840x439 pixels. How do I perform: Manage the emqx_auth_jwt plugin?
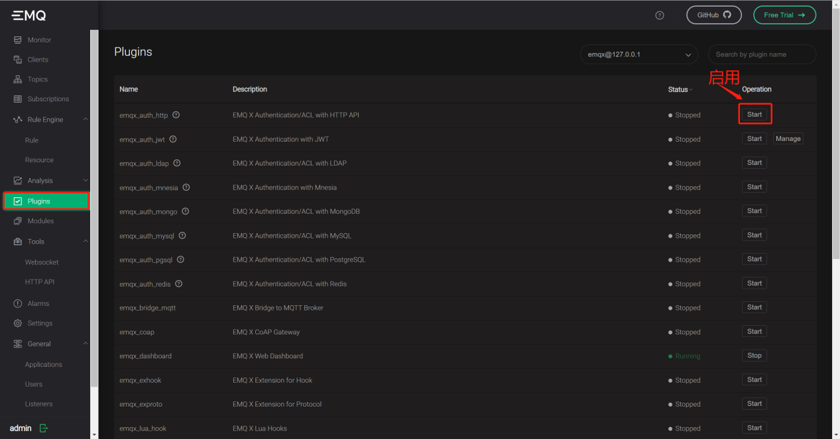pos(788,138)
